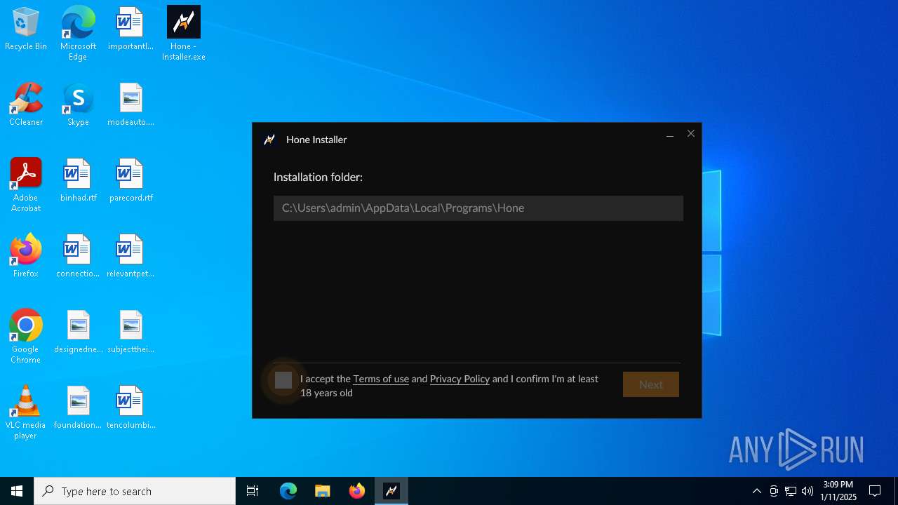
Task: Click the Next button
Action: tap(651, 384)
